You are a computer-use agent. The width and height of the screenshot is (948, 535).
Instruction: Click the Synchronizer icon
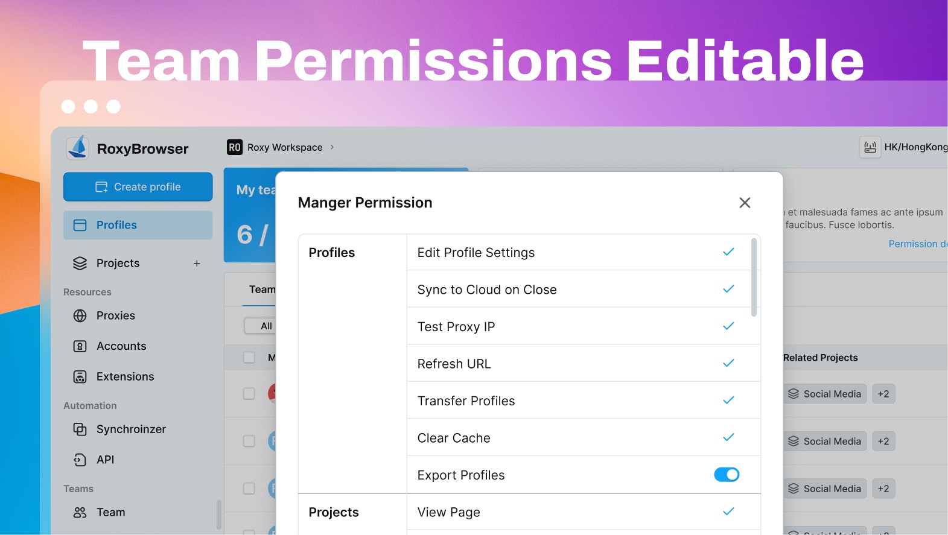(x=80, y=429)
